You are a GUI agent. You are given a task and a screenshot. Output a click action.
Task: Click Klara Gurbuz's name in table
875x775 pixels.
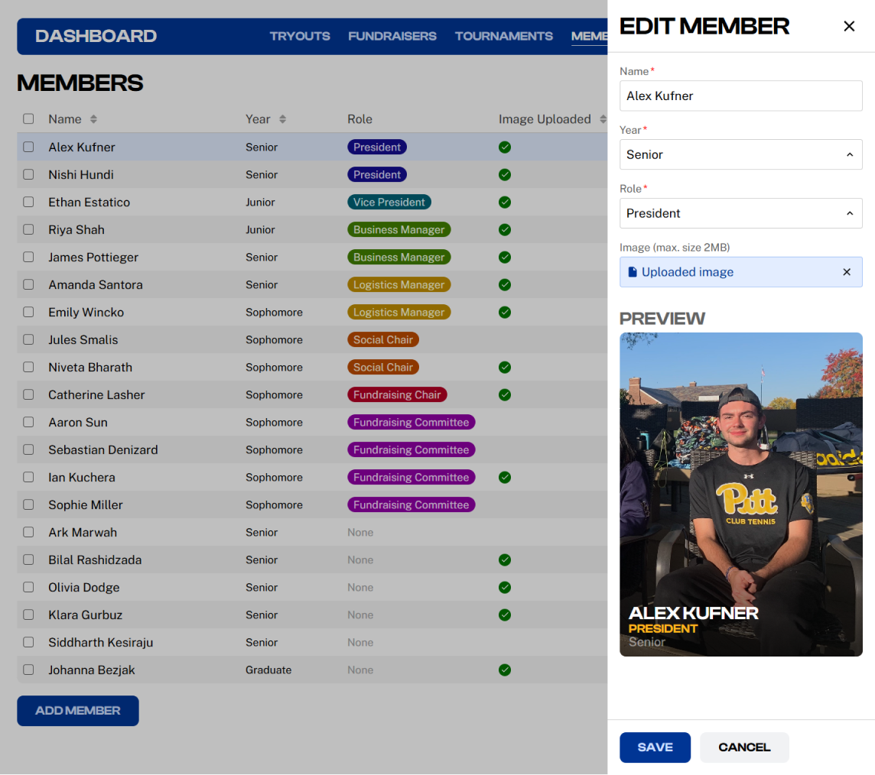(86, 615)
